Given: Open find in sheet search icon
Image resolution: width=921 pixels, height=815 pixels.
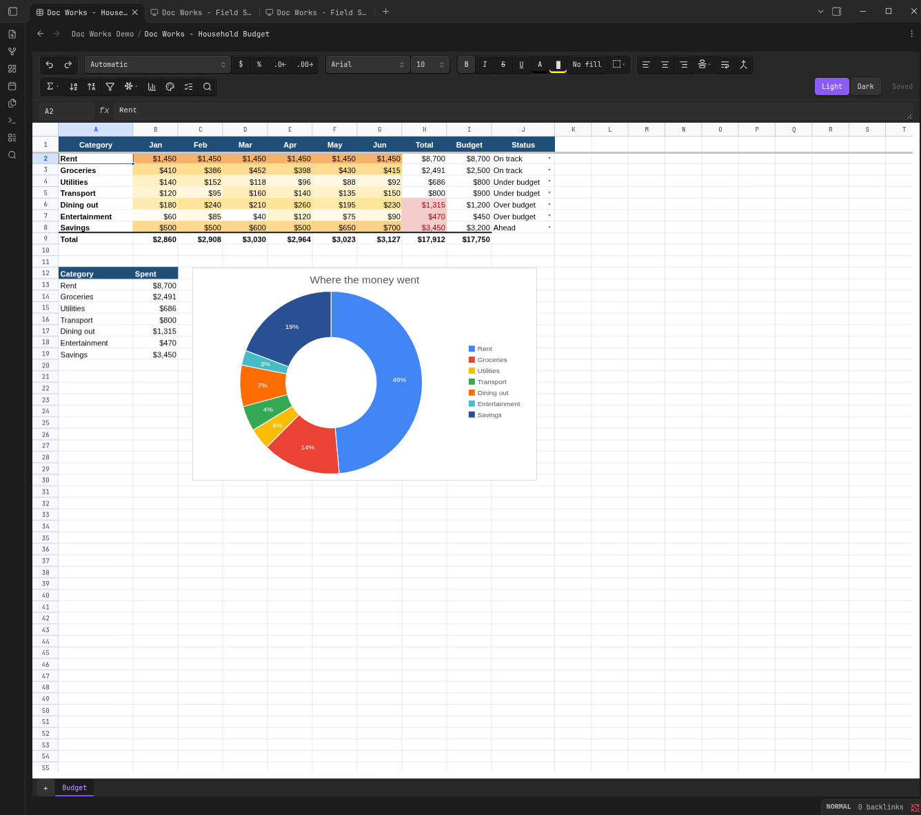Looking at the screenshot, I should pyautogui.click(x=208, y=87).
